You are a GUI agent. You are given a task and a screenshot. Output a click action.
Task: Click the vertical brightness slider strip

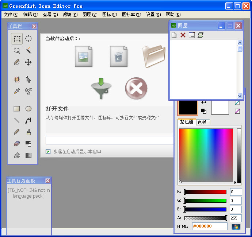(239, 155)
